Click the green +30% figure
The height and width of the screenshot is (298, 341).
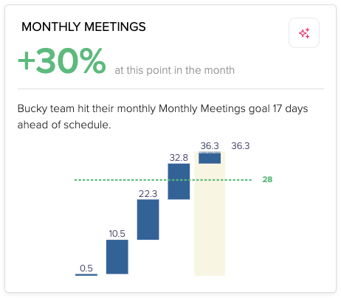coord(62,61)
